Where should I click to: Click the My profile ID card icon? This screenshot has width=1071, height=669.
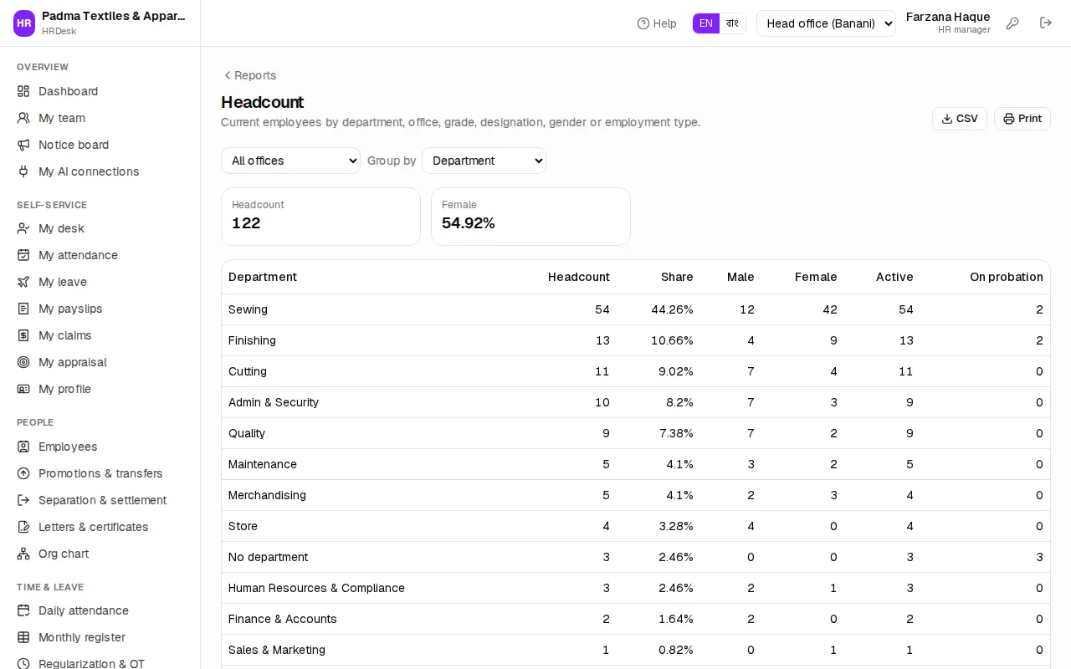23,389
